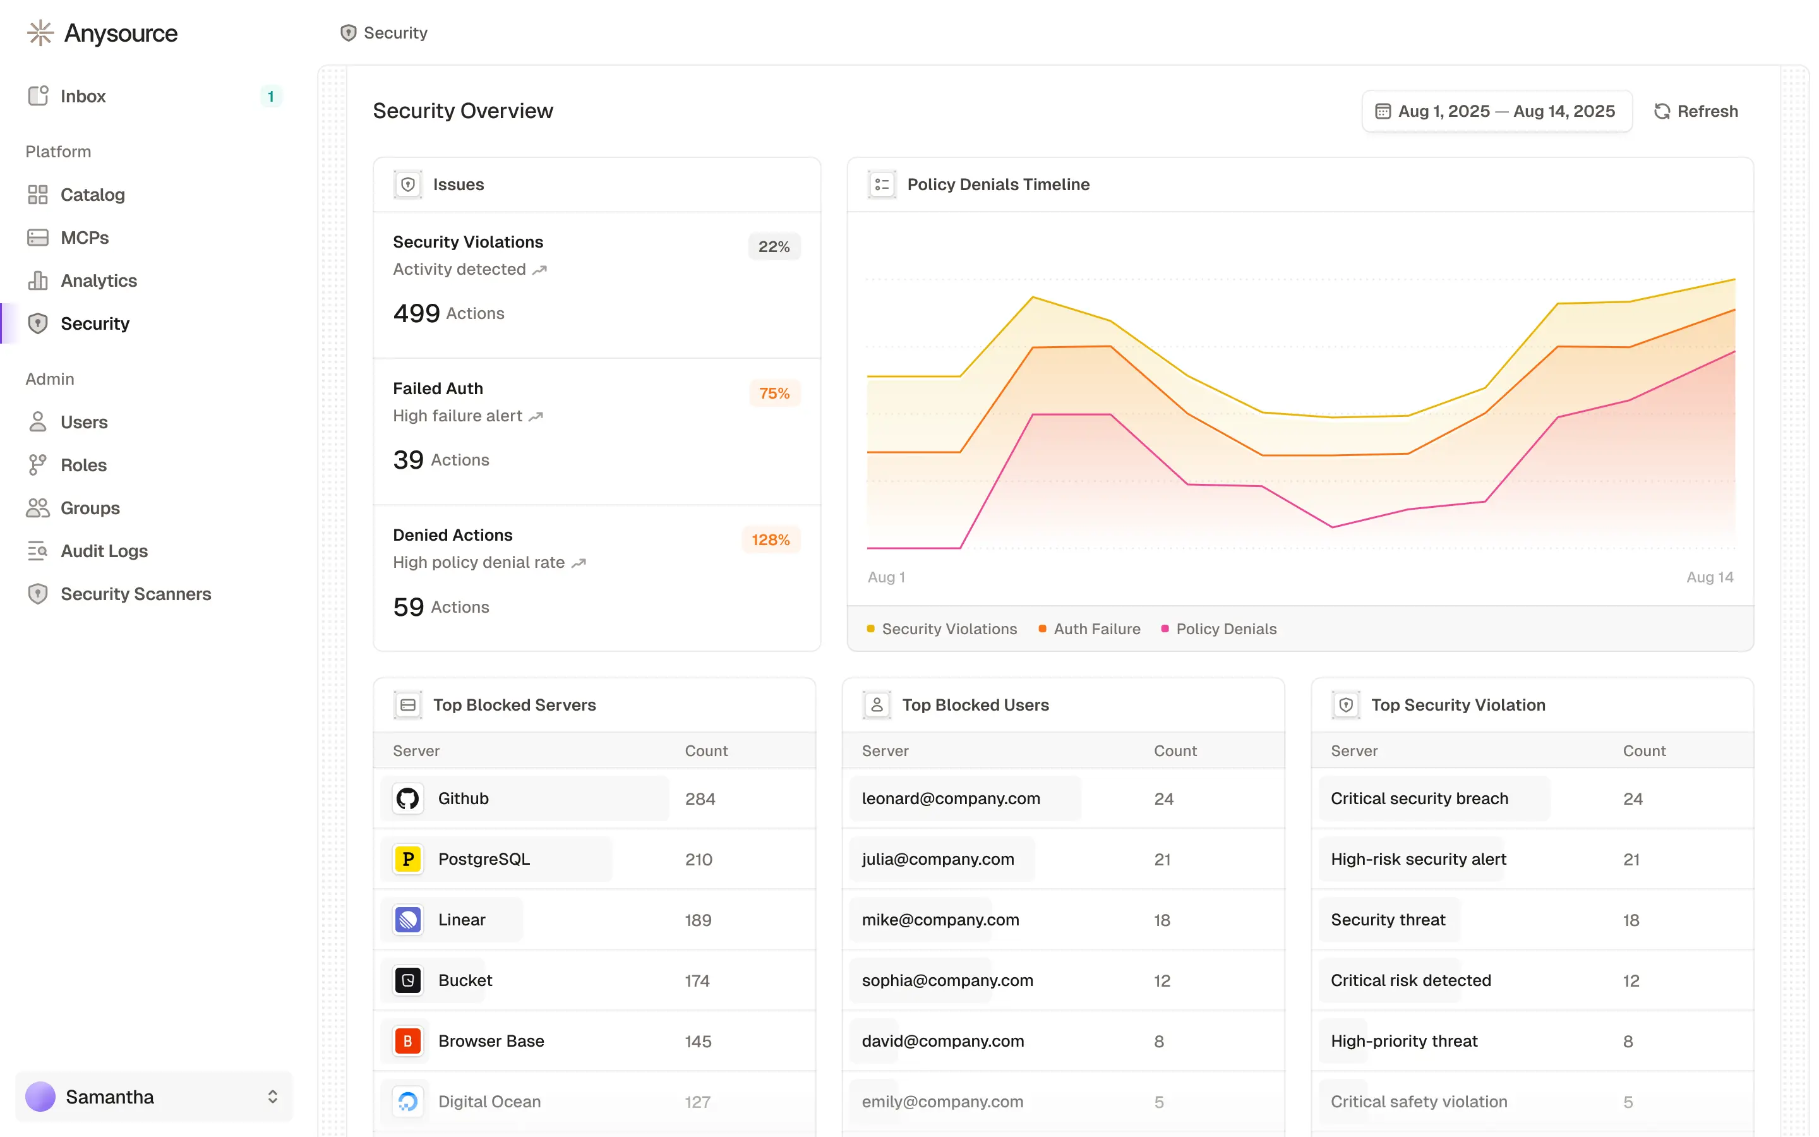Open the Activity detected arrow link

[539, 269]
